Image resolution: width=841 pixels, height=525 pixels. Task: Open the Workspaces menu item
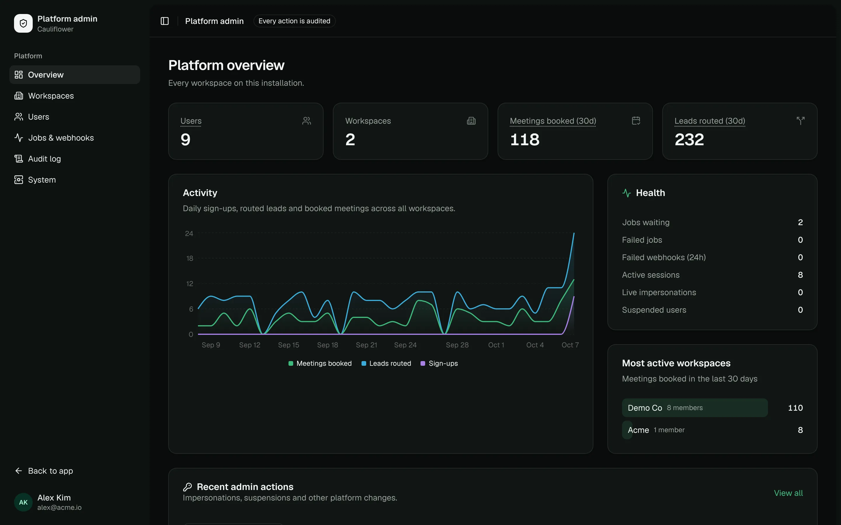(x=75, y=96)
